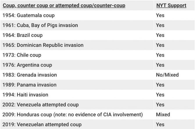The height and width of the screenshot is (129, 195).
Task: Select the 1983 Grenada invasion row
Action: click(29, 75)
